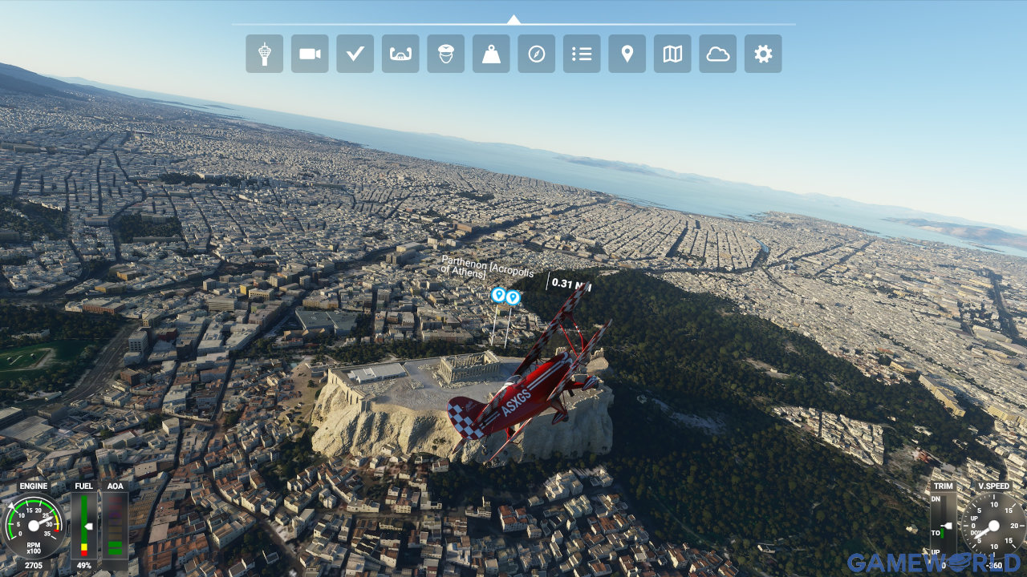Click the vertical speed gauge
This screenshot has height=577, width=1027.
coord(993,526)
